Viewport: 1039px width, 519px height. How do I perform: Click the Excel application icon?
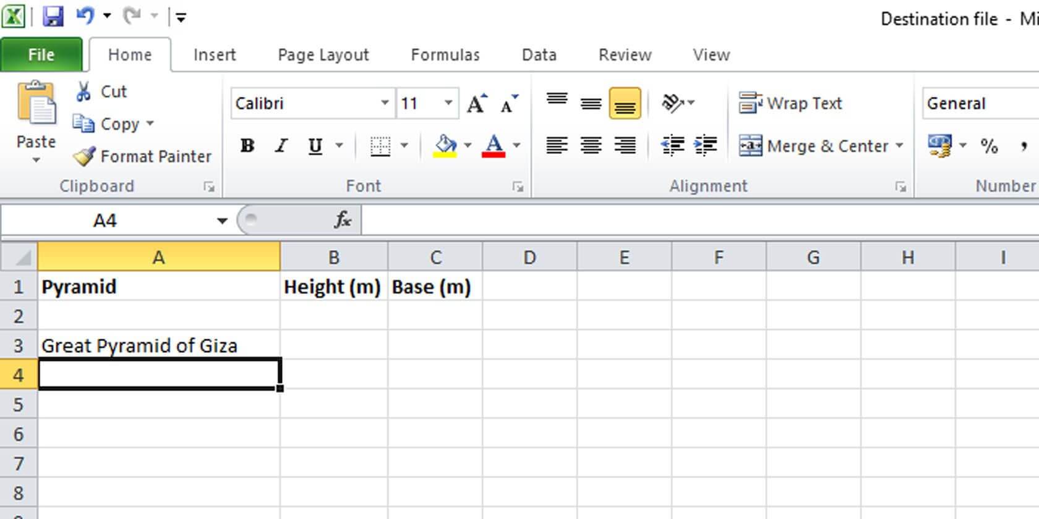[14, 17]
